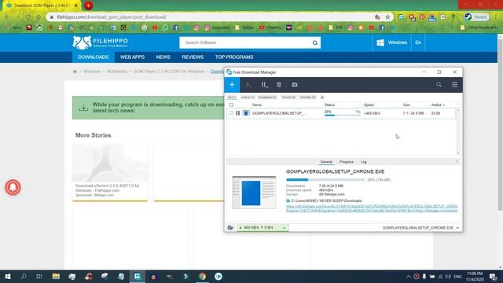Image resolution: width=503 pixels, height=283 pixels.
Task: Click the Start all downloads play icon
Action: [248, 85]
